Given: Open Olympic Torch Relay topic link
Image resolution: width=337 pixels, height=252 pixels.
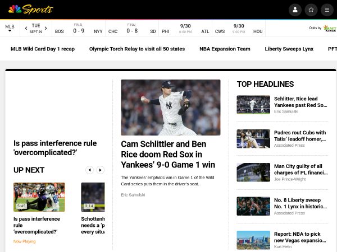Looking at the screenshot, I should click(137, 49).
